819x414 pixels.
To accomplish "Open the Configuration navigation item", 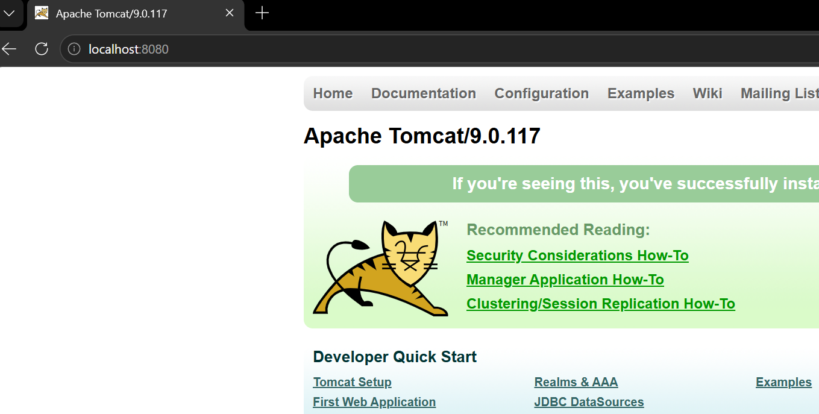I will coord(541,93).
